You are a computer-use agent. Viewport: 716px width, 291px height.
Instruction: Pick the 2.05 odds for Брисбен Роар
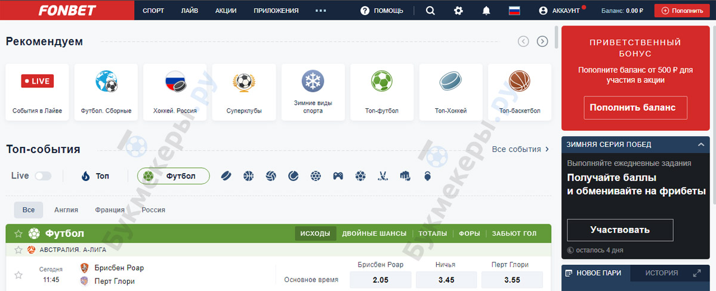380,280
